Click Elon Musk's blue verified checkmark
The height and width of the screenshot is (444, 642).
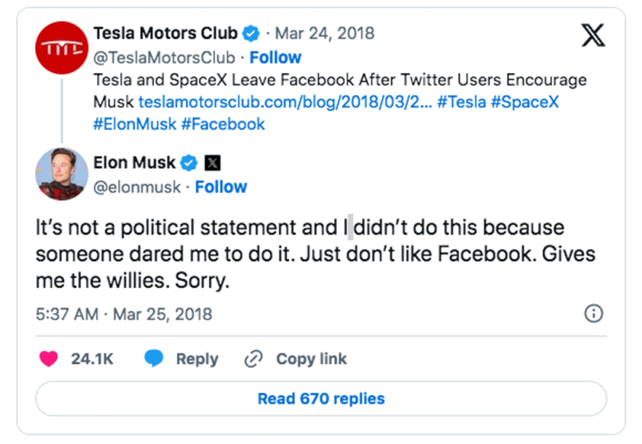click(189, 163)
